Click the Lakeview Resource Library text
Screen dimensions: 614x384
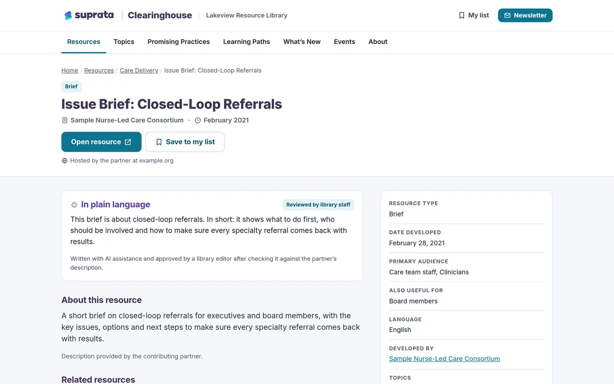click(247, 15)
